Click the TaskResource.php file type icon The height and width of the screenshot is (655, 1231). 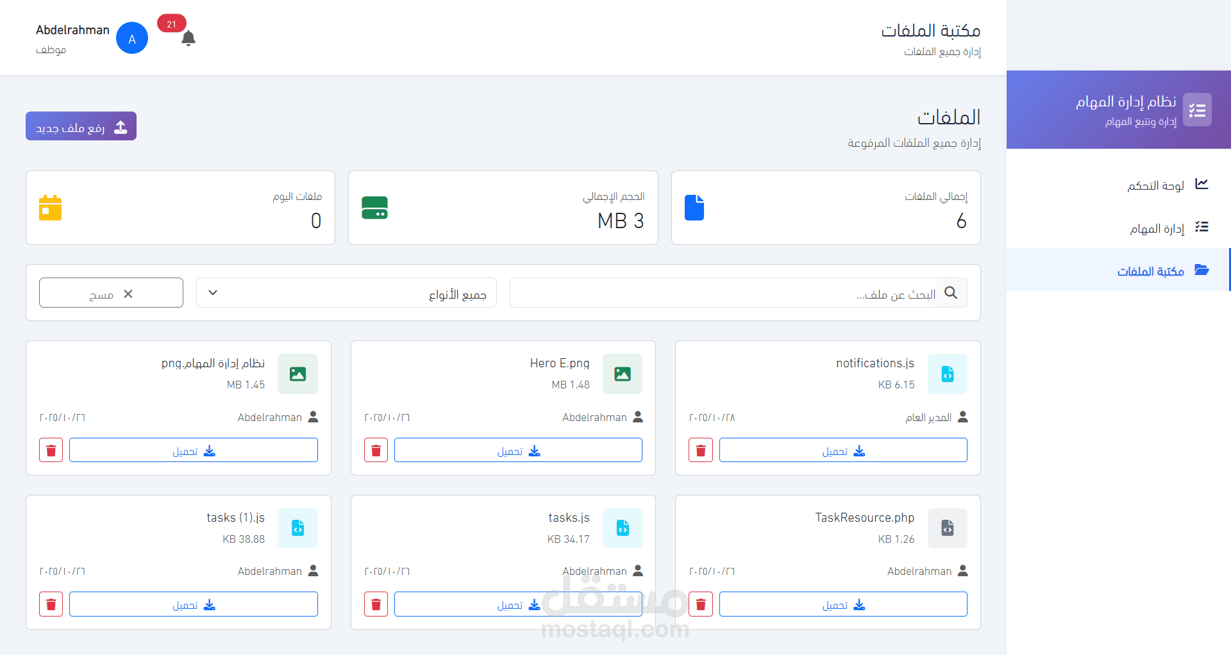(x=947, y=528)
